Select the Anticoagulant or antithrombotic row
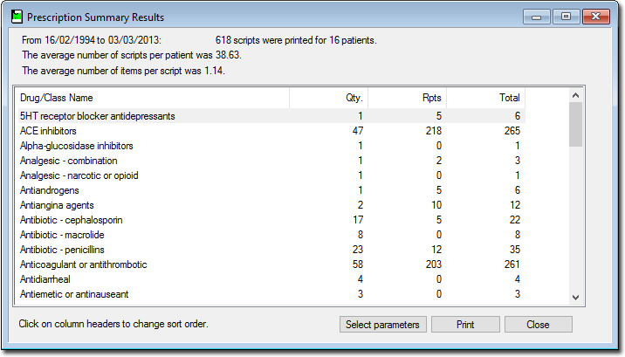The image size is (625, 357). (271, 264)
